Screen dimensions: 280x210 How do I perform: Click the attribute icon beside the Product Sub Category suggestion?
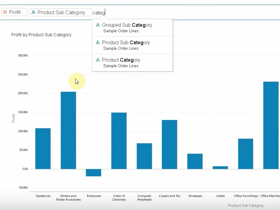(98, 43)
